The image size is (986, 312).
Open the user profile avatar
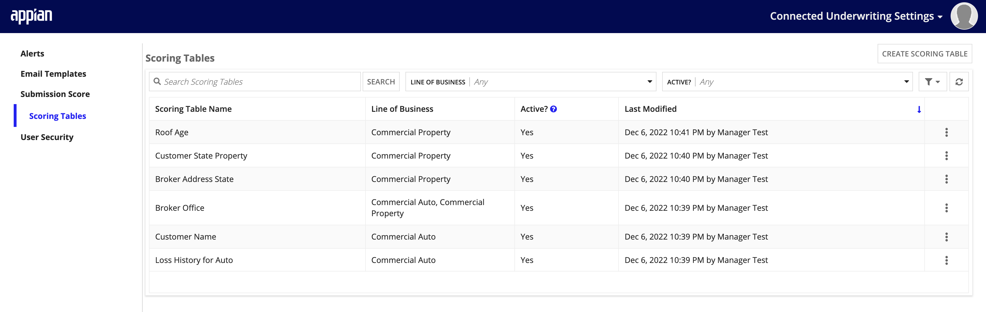click(964, 16)
